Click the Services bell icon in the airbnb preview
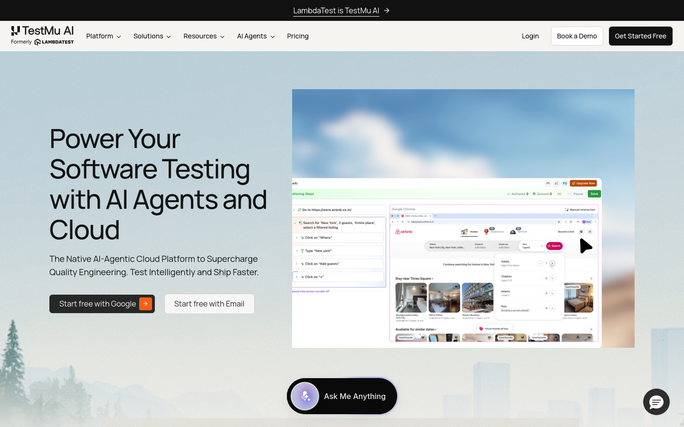The width and height of the screenshot is (684, 427). (x=513, y=232)
